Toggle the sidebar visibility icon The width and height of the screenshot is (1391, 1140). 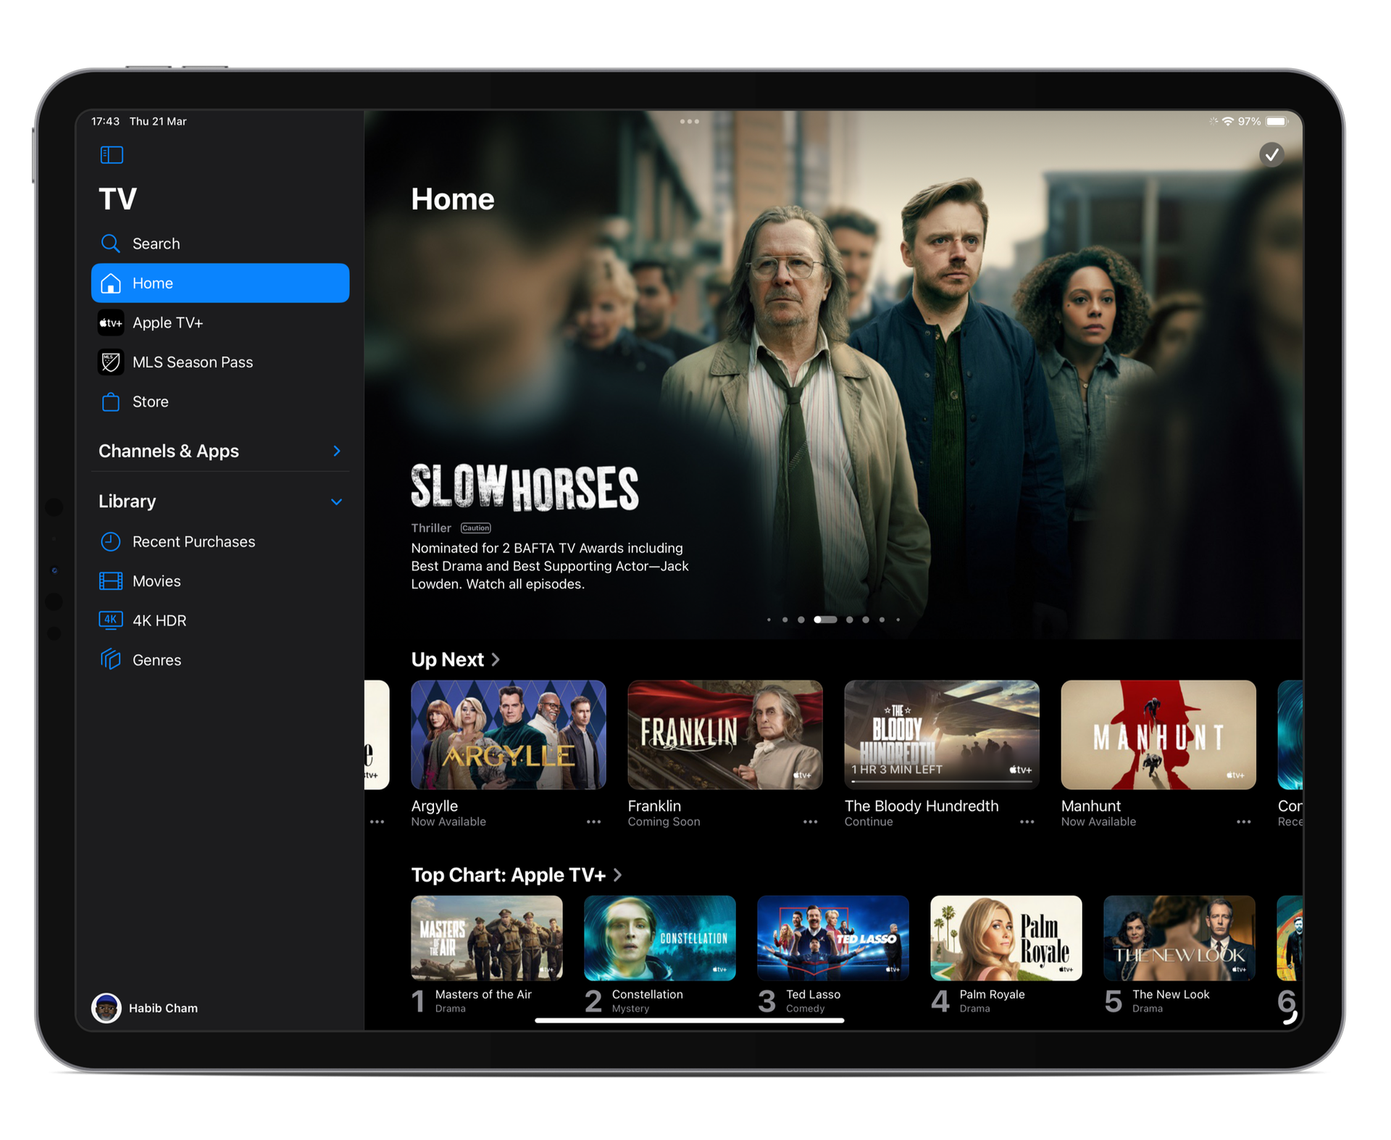coord(112,154)
